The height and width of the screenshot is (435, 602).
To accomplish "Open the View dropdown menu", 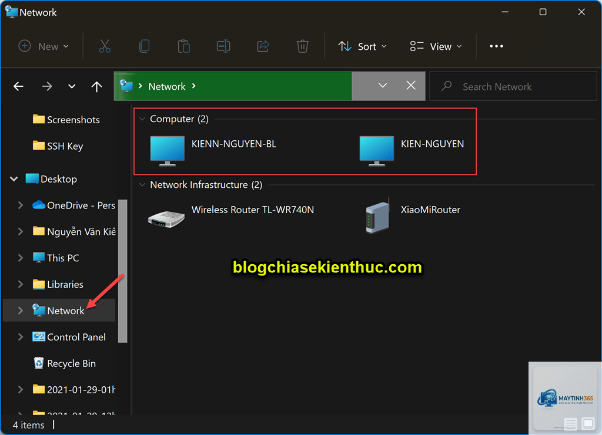I will coord(436,46).
